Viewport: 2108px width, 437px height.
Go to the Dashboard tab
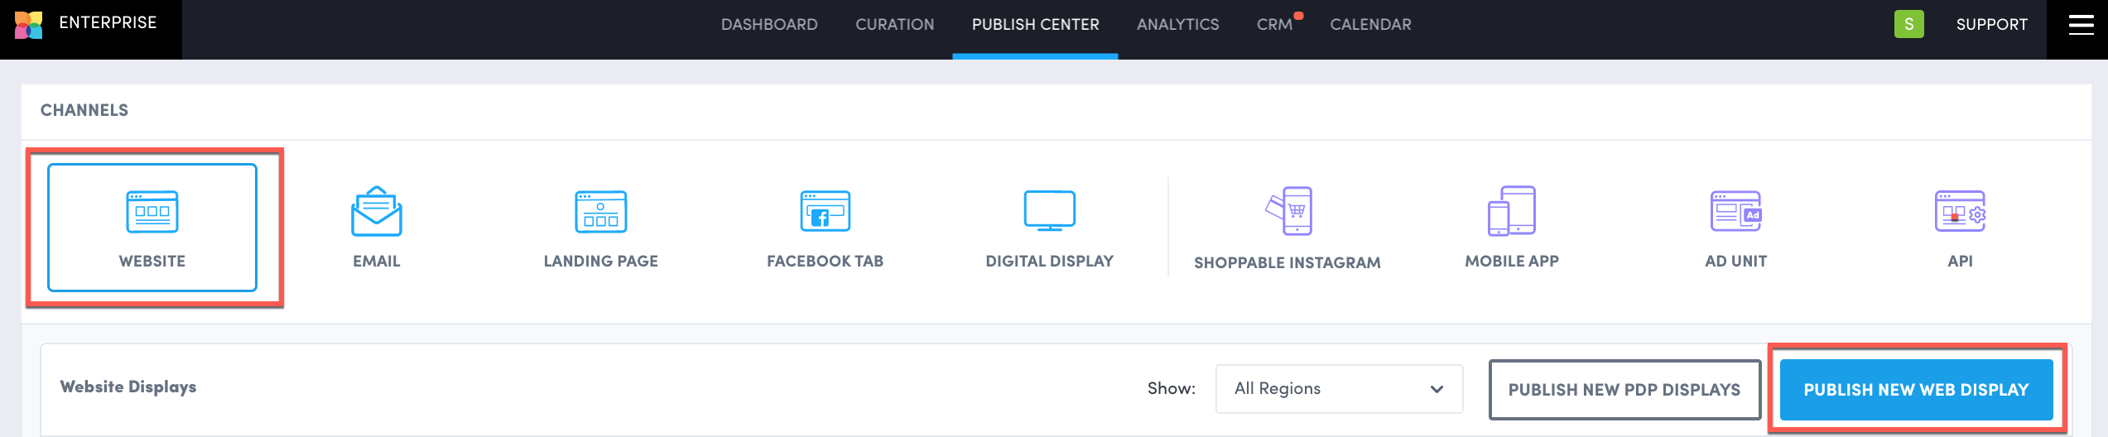tap(769, 25)
